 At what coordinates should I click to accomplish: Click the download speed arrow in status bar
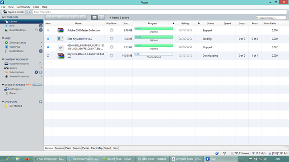(x=253, y=153)
